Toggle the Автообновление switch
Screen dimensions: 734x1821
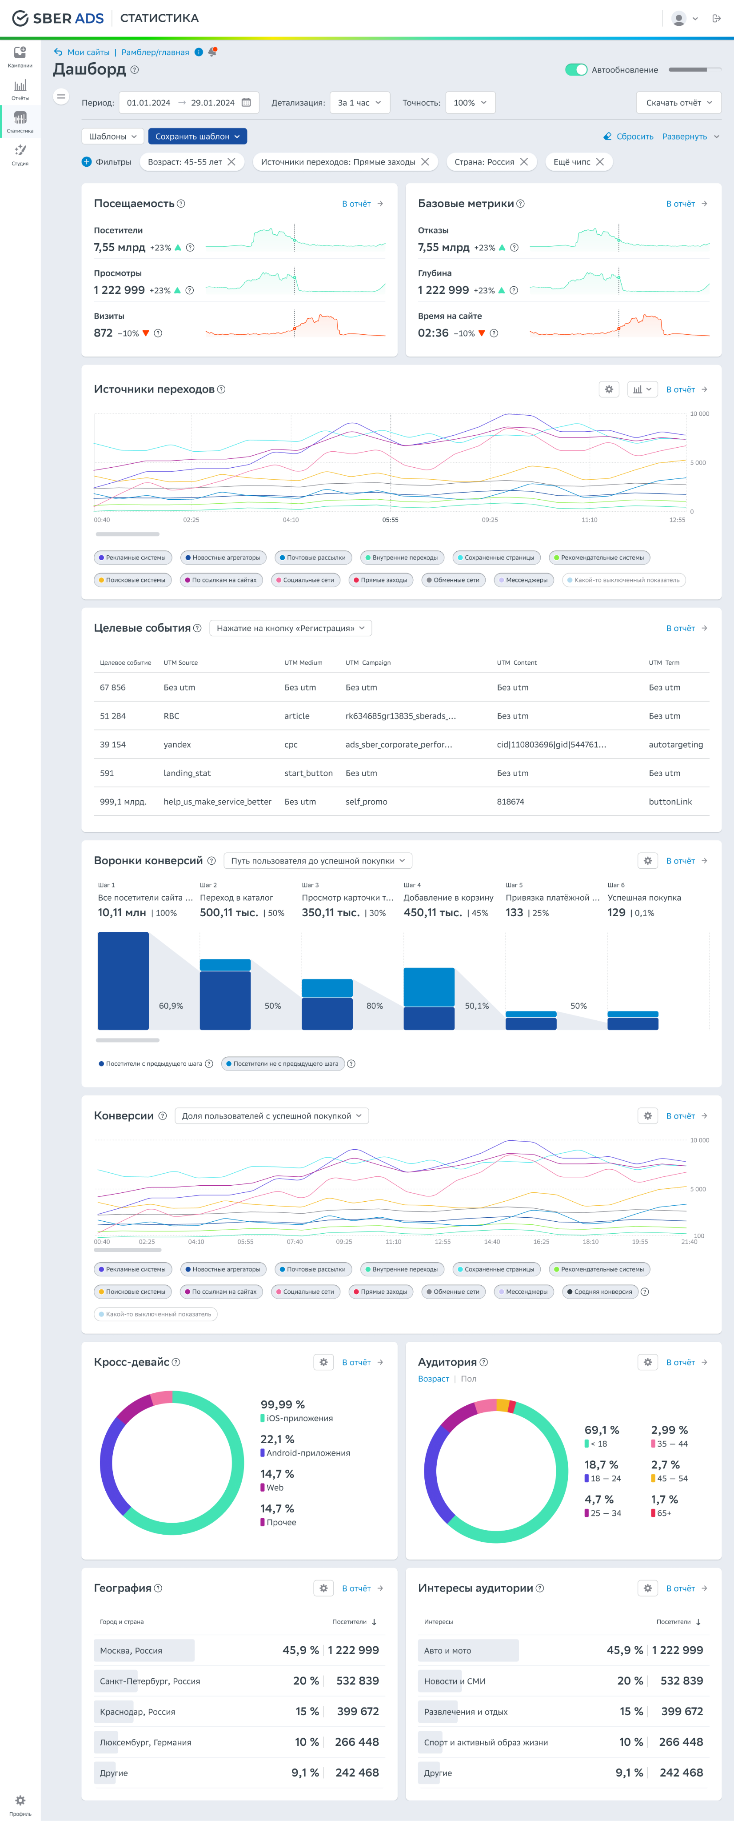pos(576,70)
